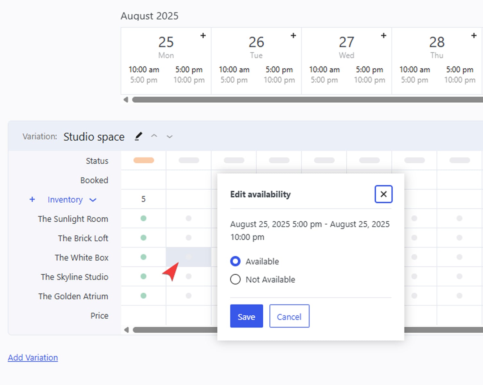Screen dimensions: 483x385
Task: Click the plus icon on August 26
Action: coord(293,36)
